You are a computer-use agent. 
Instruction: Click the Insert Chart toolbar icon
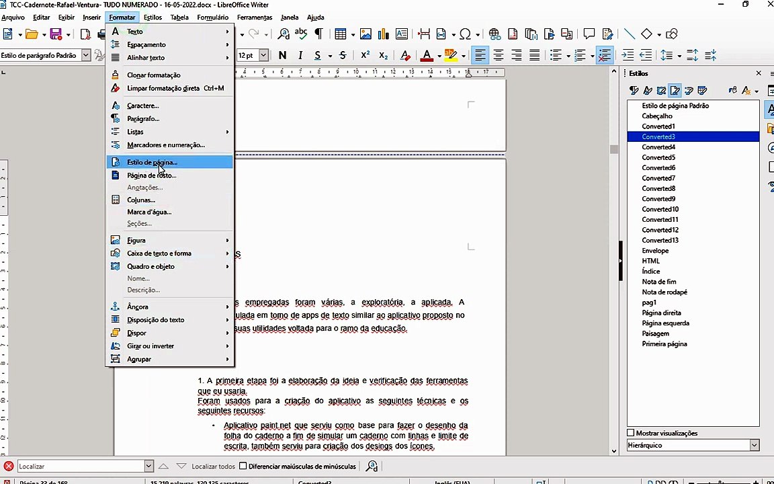[383, 34]
